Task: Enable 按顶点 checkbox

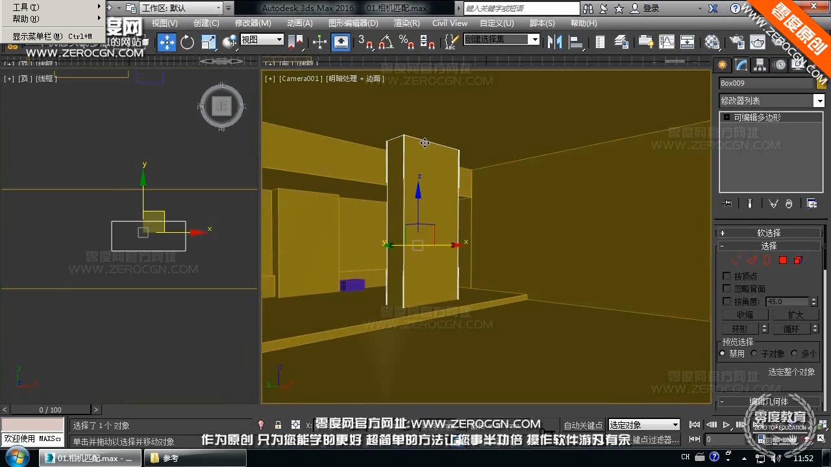Action: tap(726, 276)
